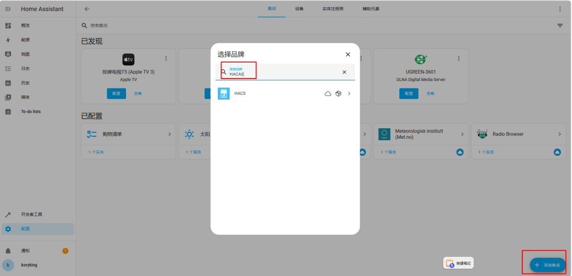This screenshot has width=572, height=276.
Task: Open Meteorologisk institutt integration
Action: tap(421, 134)
